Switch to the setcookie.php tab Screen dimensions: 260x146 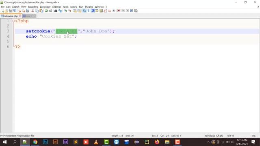coord(11,16)
